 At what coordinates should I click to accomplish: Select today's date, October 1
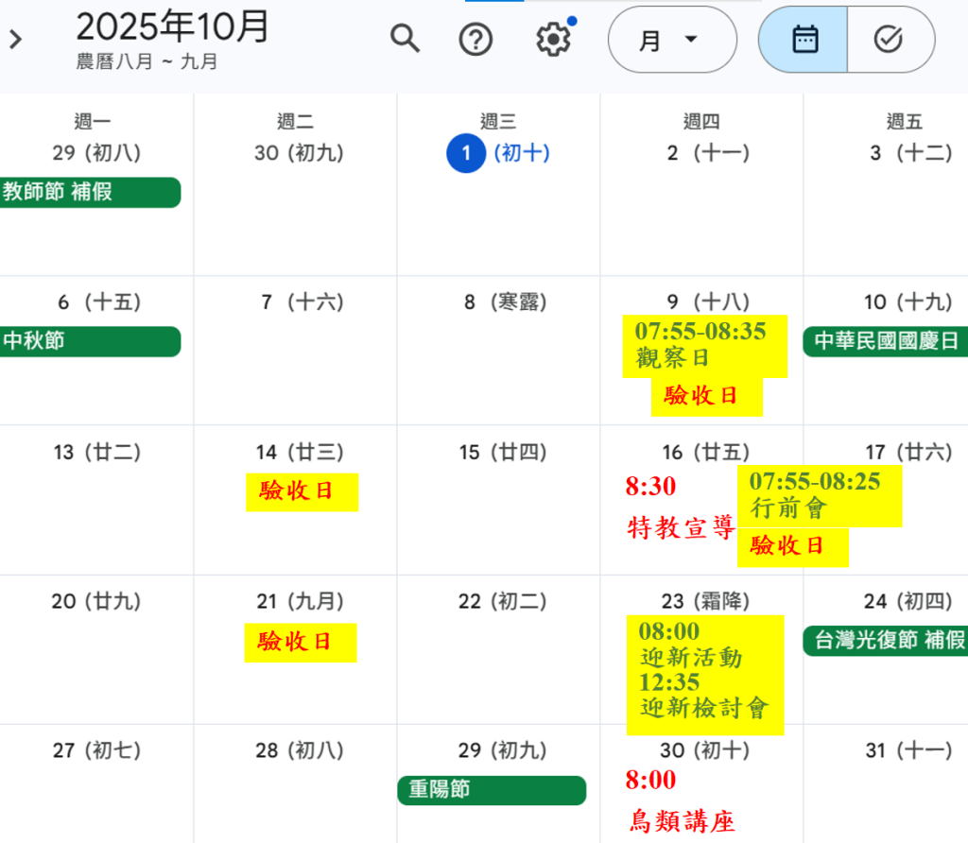tap(466, 153)
